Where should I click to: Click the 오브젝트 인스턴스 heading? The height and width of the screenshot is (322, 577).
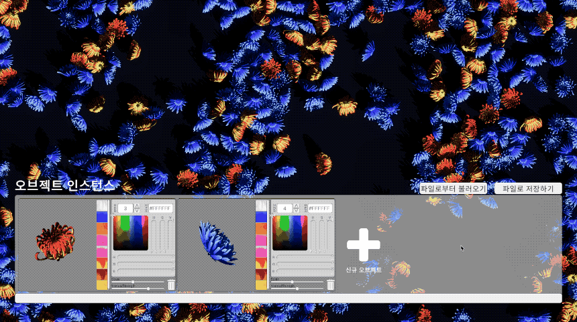click(x=65, y=185)
